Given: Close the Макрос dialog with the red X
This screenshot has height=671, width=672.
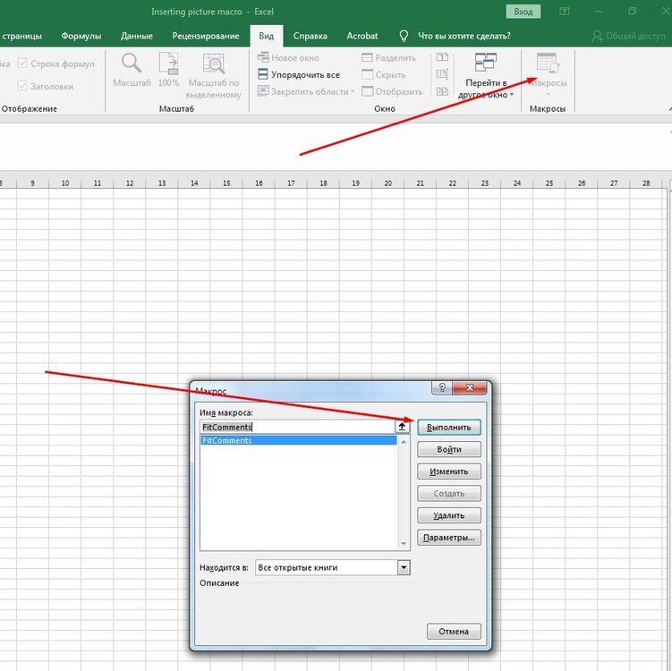Looking at the screenshot, I should pyautogui.click(x=469, y=387).
